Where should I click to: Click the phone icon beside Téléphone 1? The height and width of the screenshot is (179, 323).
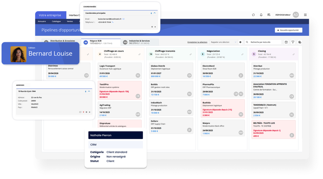click(x=113, y=22)
